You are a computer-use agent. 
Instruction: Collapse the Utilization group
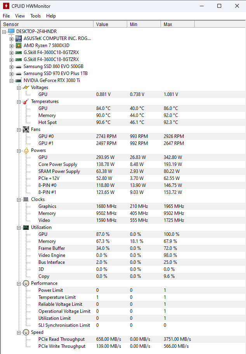coord(19,228)
